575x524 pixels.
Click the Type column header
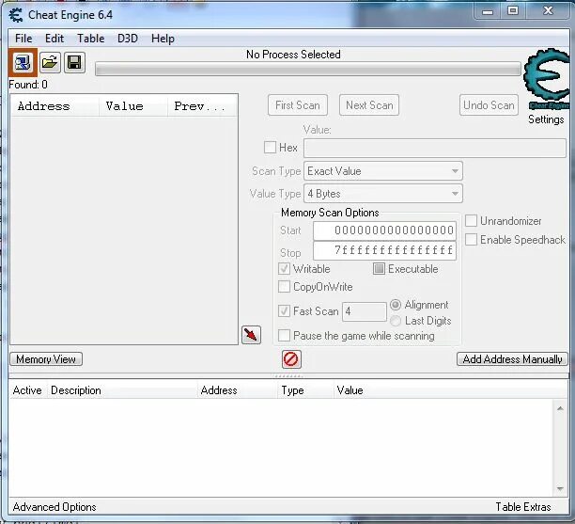306,390
